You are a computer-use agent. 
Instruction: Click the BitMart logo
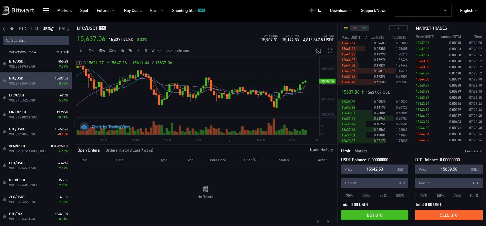coord(18,10)
